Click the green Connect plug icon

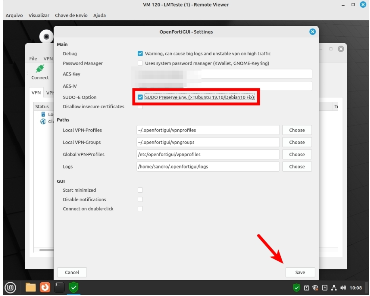(x=40, y=69)
